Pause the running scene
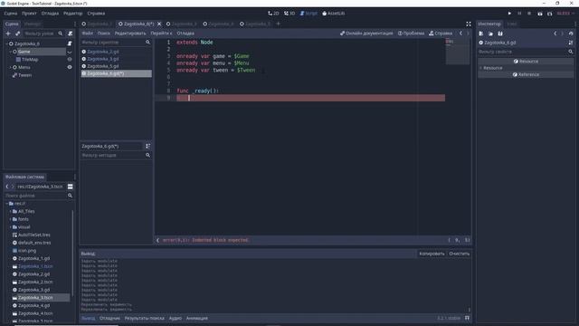Image resolution: width=579 pixels, height=326 pixels. pyautogui.click(x=519, y=14)
